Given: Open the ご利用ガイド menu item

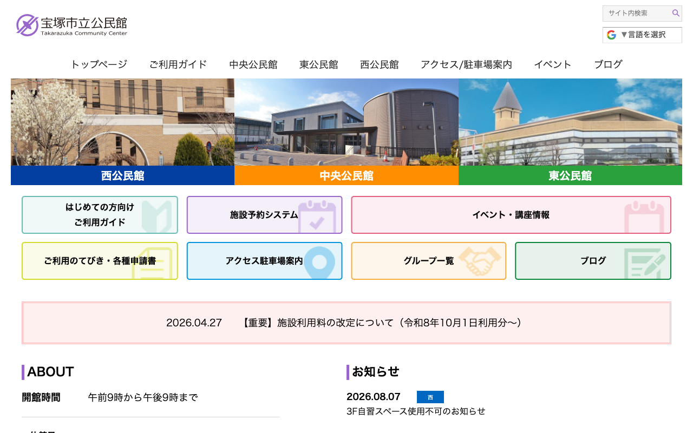Looking at the screenshot, I should [x=178, y=64].
